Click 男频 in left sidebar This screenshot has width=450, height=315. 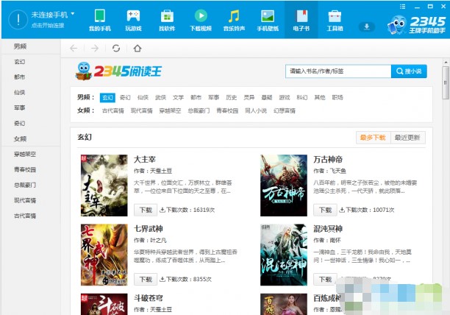20,46
